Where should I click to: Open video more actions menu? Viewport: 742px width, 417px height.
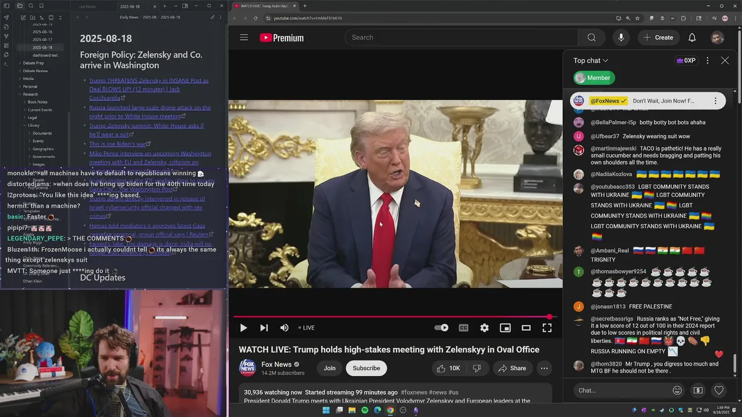click(544, 368)
